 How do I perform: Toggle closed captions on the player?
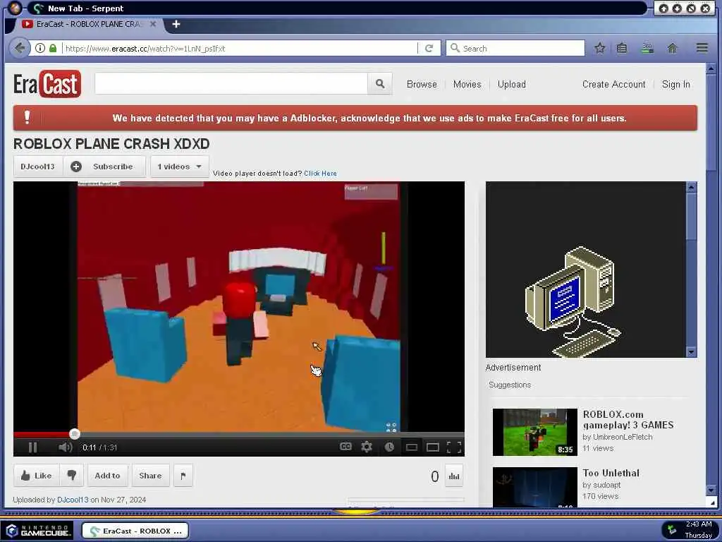[x=345, y=447]
